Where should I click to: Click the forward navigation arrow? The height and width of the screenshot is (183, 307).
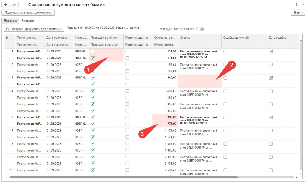[14, 5]
